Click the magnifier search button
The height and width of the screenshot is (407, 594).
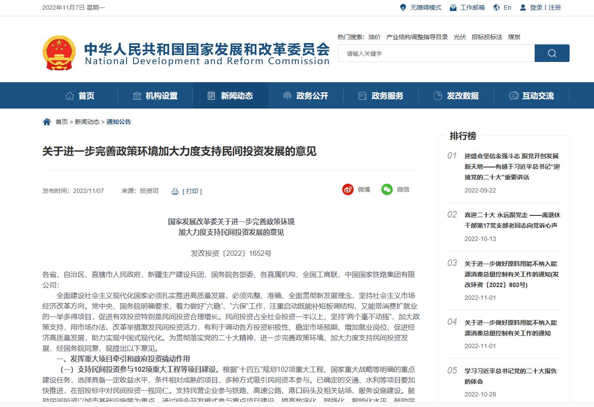[552, 53]
